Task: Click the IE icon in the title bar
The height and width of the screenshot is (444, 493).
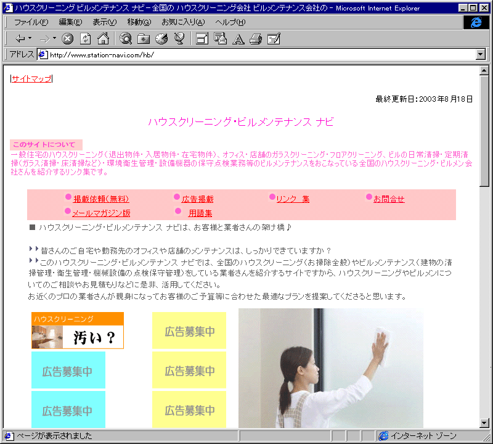Action: [8, 8]
